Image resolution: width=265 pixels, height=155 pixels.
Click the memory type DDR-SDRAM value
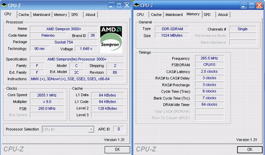click(172, 29)
